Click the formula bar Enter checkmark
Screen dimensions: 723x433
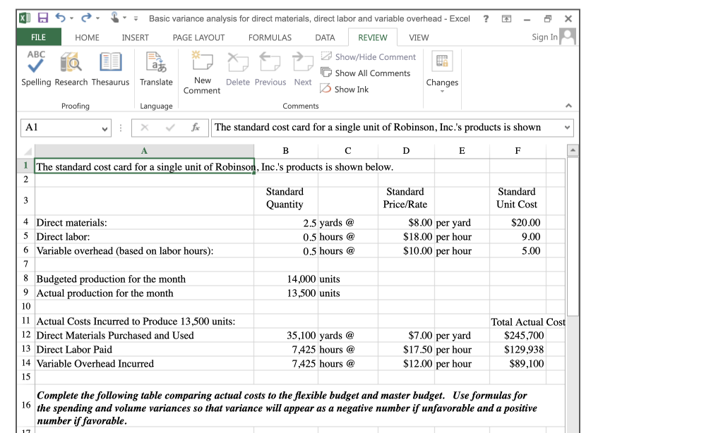pos(170,127)
